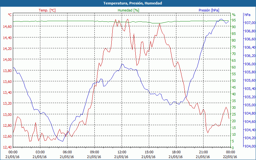Viewport: 256px width, 160px height.
Task: Click green humidity axis value "50"
Action: (234, 81)
